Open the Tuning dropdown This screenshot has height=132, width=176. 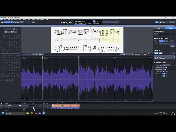point(167,44)
